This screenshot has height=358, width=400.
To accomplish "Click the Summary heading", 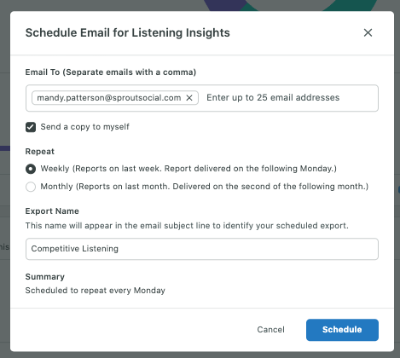I will (x=45, y=277).
